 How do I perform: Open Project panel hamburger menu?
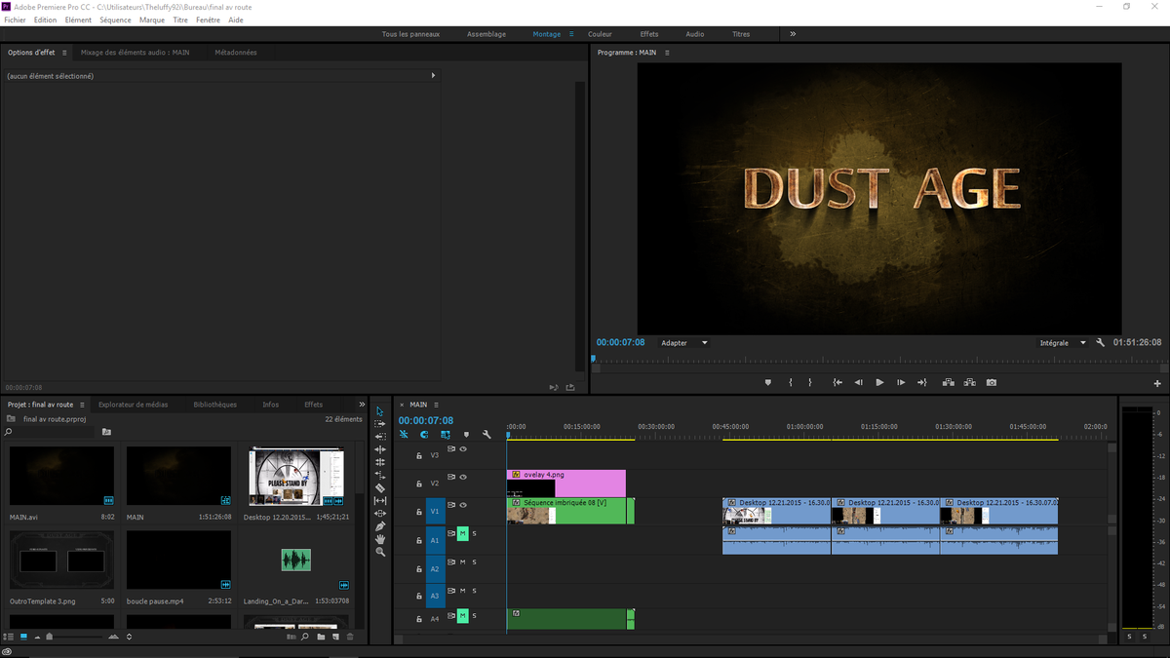(82, 405)
